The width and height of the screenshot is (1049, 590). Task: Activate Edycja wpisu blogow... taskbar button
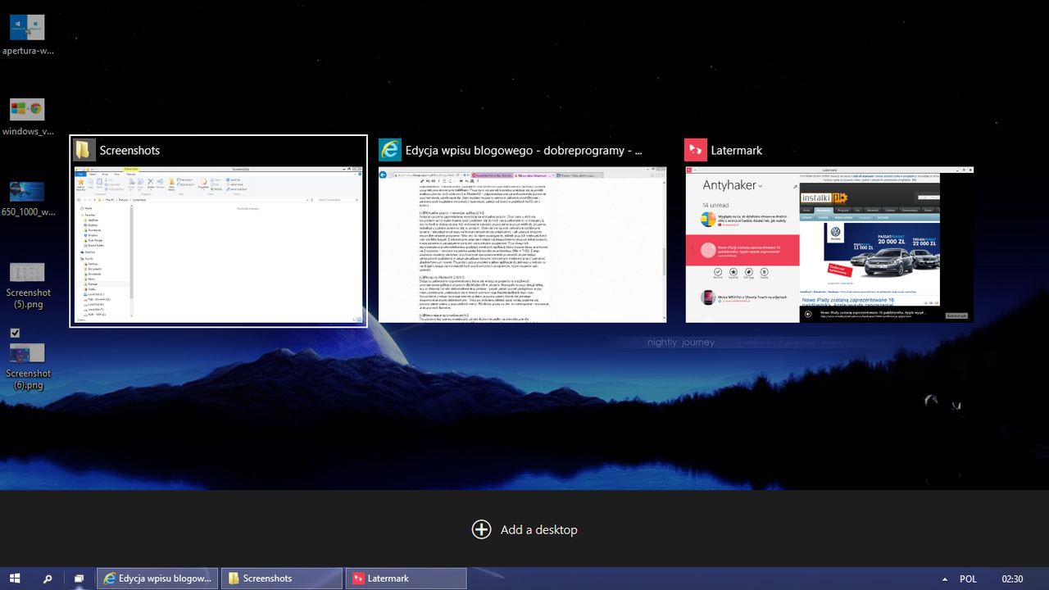[157, 579]
